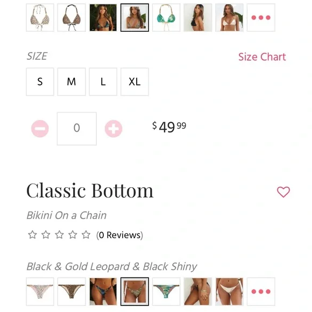Open the 0 Reviews link

[119, 235]
